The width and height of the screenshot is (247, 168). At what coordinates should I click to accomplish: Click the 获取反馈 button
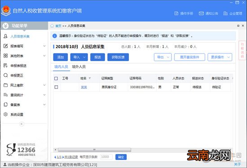118,57
